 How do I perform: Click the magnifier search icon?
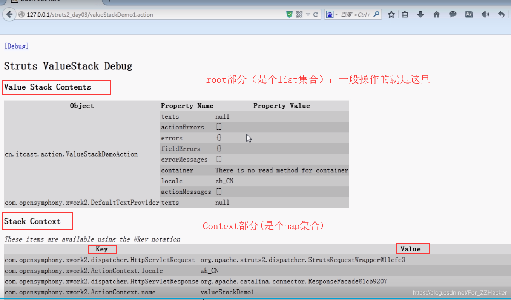point(377,14)
